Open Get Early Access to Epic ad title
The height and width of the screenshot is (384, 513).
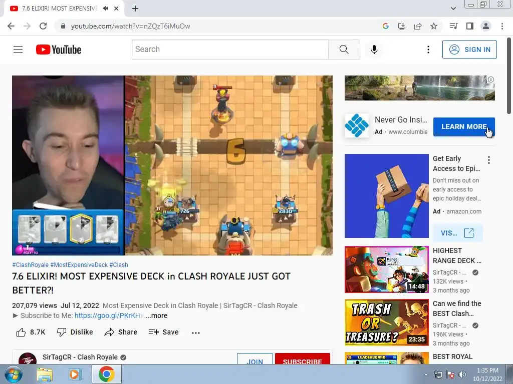pos(456,163)
